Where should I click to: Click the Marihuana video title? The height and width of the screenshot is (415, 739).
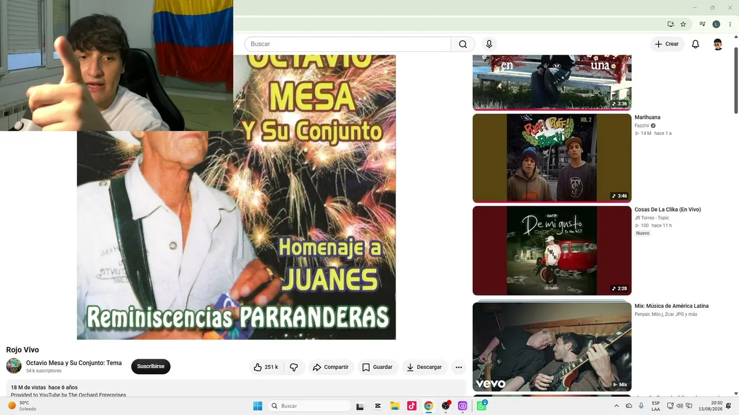tap(648, 118)
